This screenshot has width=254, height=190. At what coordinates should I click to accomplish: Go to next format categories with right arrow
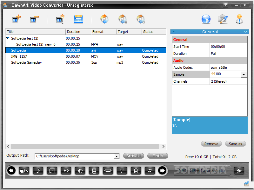pos(162,170)
